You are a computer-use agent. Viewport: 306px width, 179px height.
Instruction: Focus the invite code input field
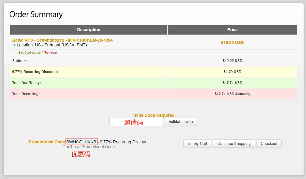[136, 122]
